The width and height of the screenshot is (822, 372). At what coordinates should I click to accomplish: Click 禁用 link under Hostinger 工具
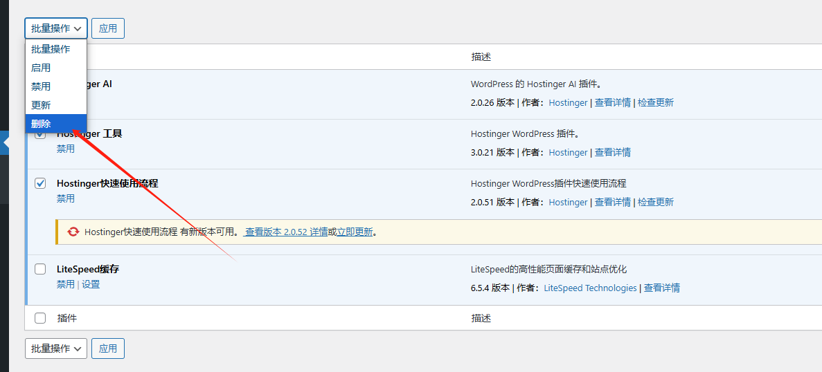tap(66, 149)
